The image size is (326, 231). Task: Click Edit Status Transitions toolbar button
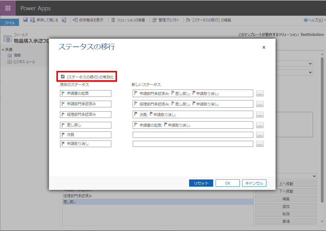pos(209,20)
